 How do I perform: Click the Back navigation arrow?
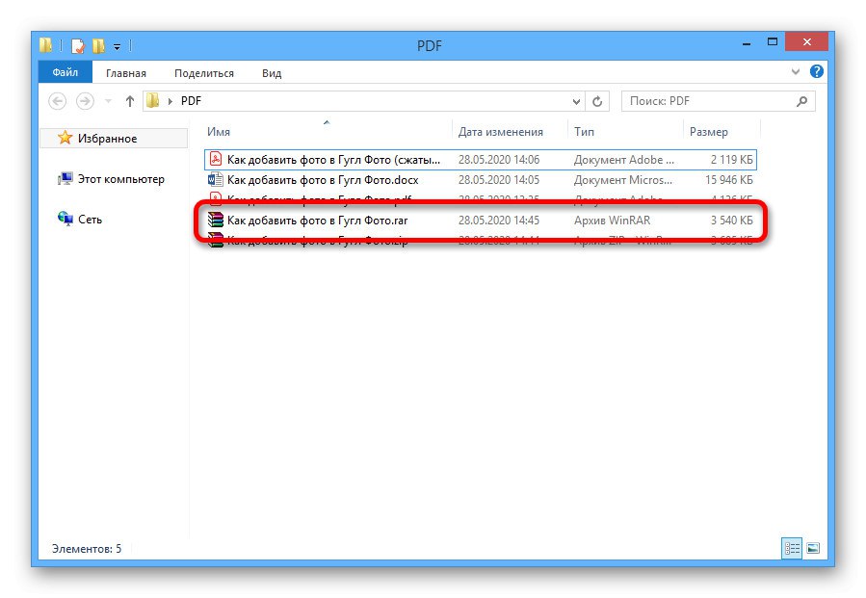[58, 101]
